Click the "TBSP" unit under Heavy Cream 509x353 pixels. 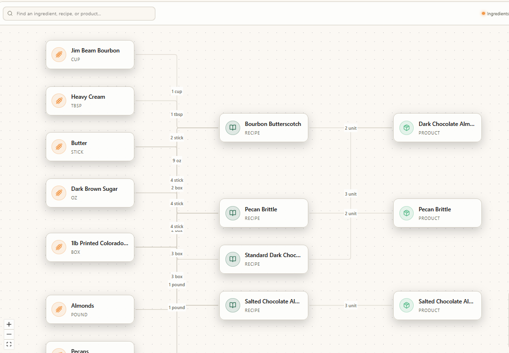click(76, 105)
